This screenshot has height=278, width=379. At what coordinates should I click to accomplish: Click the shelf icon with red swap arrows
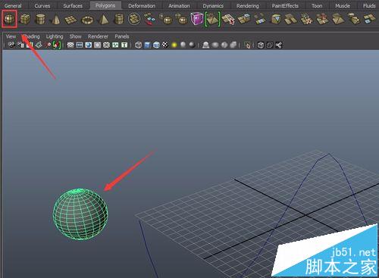[x=149, y=19]
